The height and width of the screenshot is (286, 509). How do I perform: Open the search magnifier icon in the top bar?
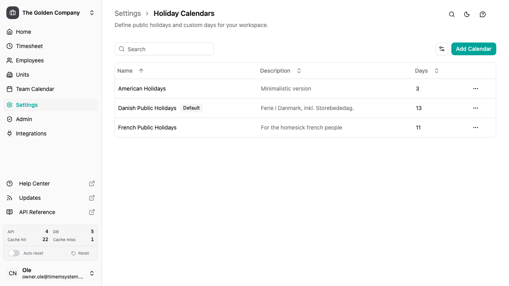click(x=452, y=14)
